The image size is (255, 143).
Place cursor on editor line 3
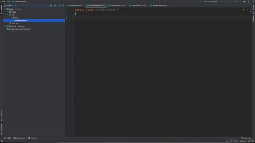[x=163, y=17]
